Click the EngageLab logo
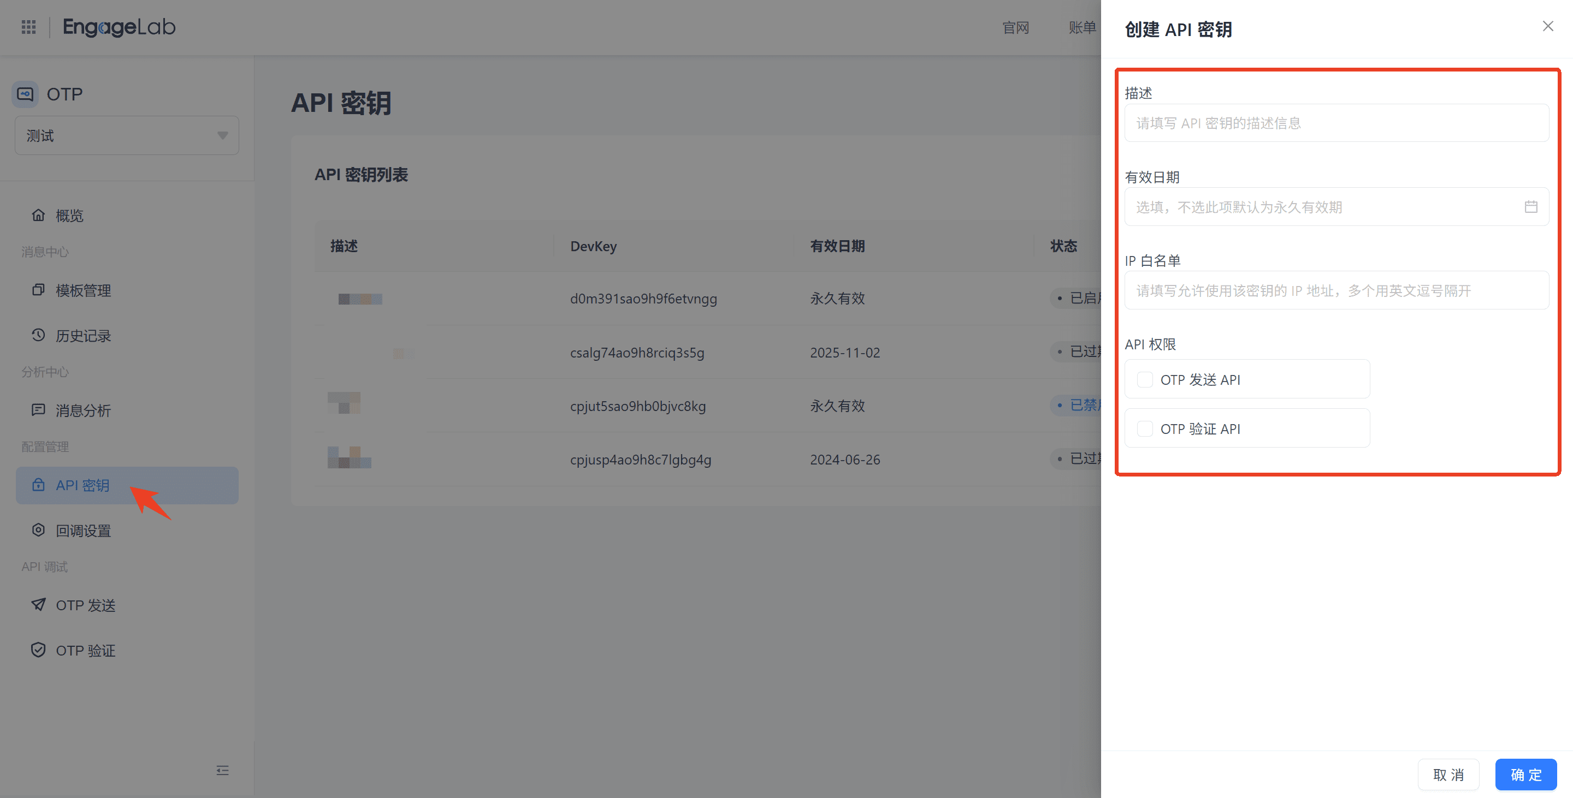Screen dimensions: 1573x798 [119, 27]
